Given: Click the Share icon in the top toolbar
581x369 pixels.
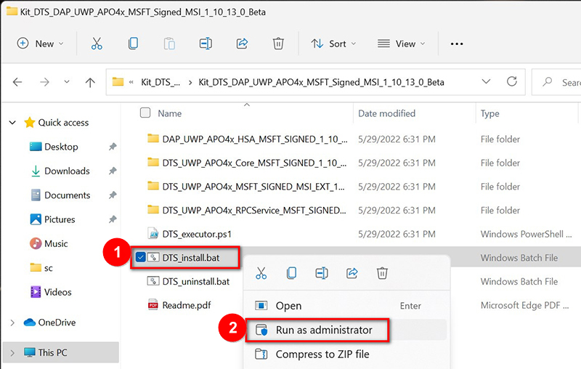Looking at the screenshot, I should 242,44.
